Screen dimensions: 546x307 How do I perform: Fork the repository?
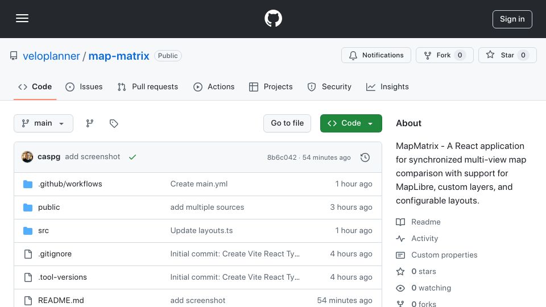coord(444,55)
